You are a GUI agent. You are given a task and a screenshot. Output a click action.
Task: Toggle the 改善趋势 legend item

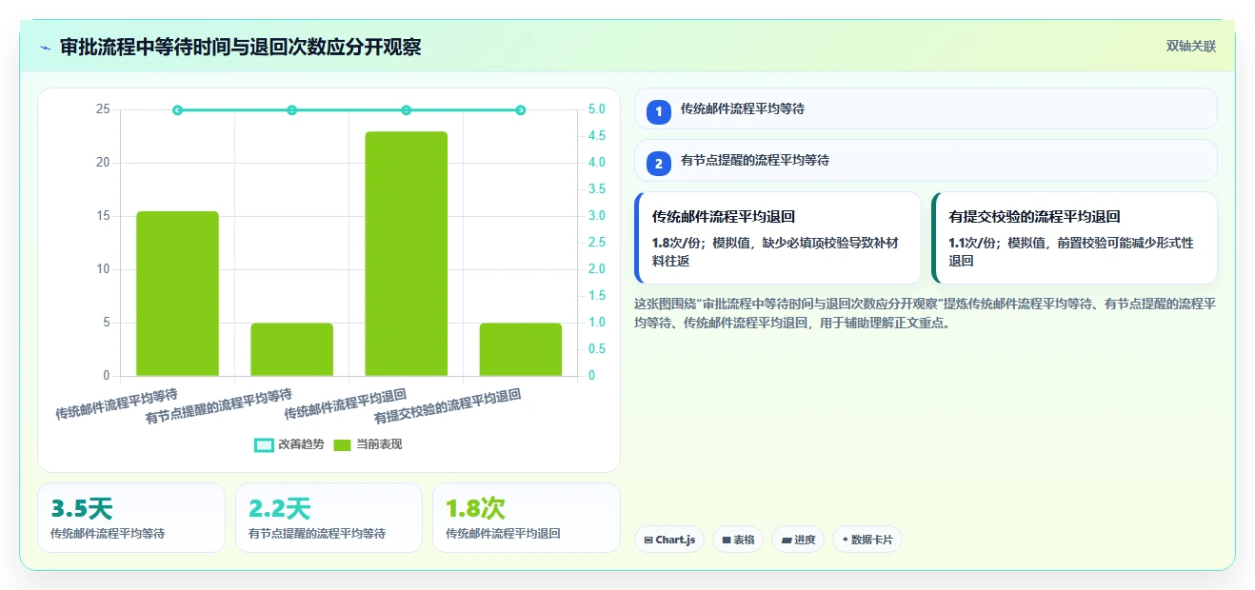289,444
